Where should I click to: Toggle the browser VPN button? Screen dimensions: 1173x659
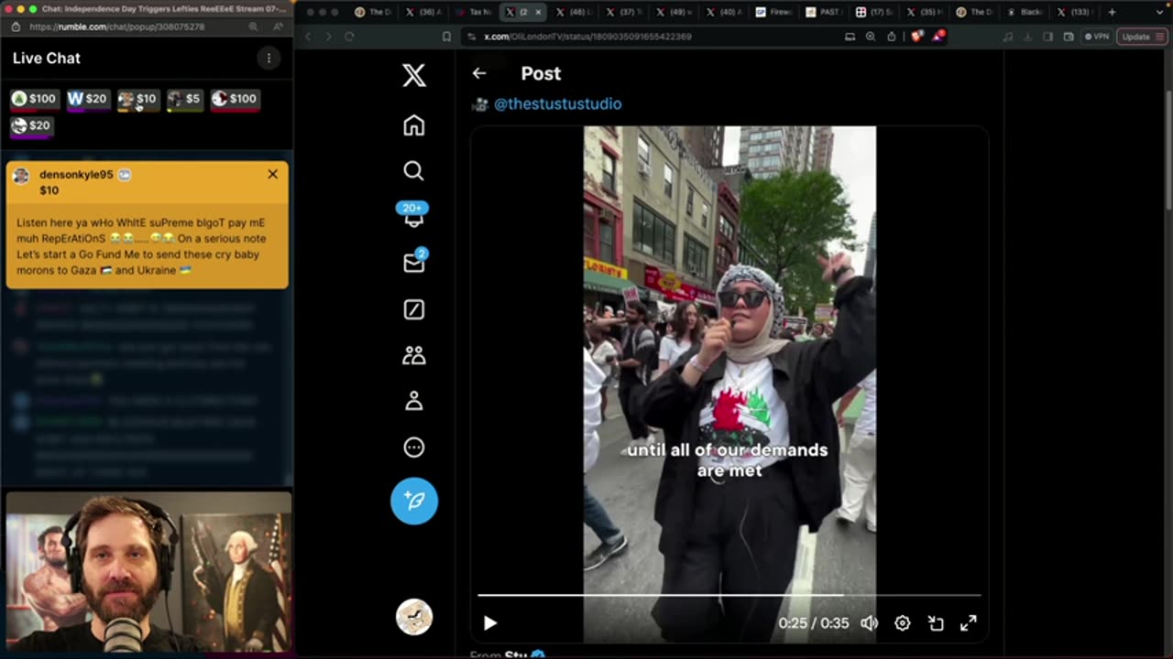click(1096, 37)
